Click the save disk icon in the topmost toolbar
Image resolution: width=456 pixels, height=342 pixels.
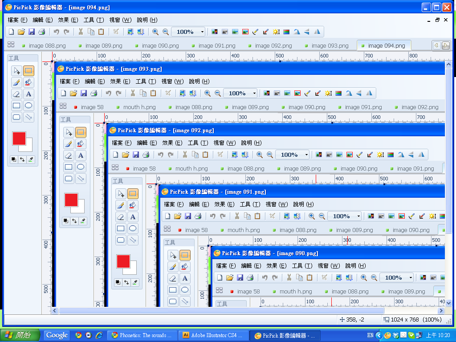(x=32, y=32)
